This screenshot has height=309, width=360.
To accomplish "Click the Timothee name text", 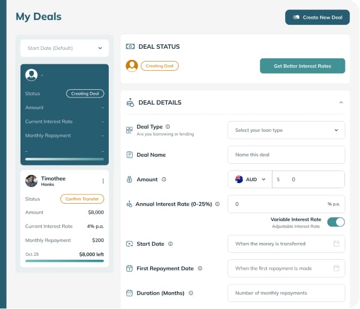I will 53,178.
